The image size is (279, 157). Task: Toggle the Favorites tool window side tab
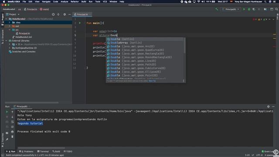(3, 140)
